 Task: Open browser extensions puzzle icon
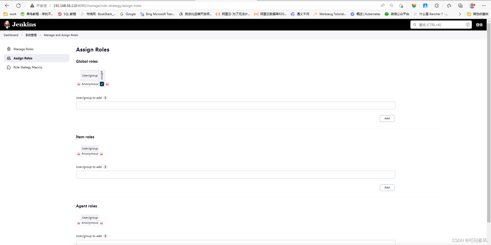[437, 6]
